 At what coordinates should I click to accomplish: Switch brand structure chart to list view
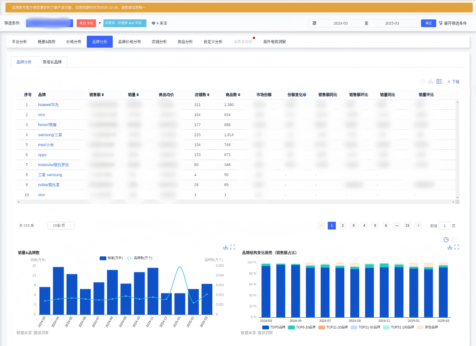pyautogui.click(x=454, y=240)
